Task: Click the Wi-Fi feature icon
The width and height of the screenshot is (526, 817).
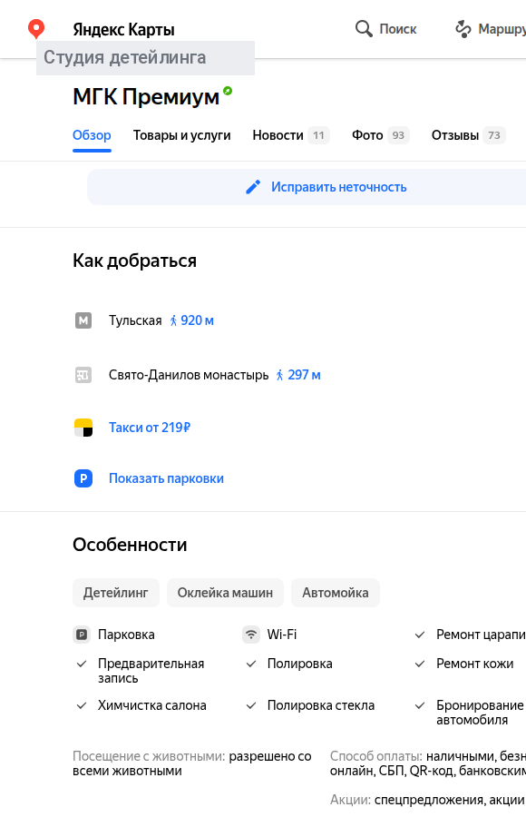Action: click(251, 635)
